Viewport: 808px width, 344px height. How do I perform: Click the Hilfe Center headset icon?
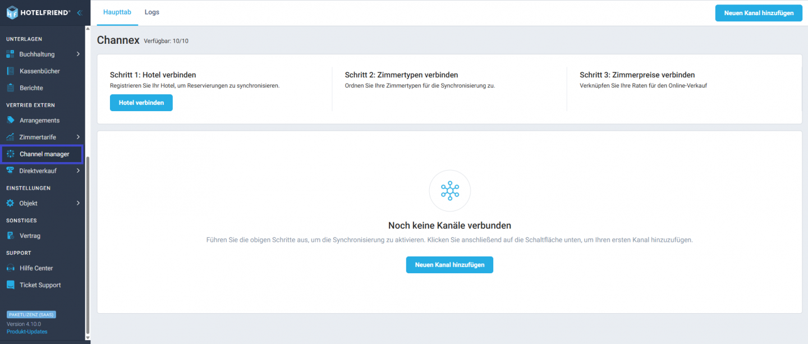[x=10, y=268]
